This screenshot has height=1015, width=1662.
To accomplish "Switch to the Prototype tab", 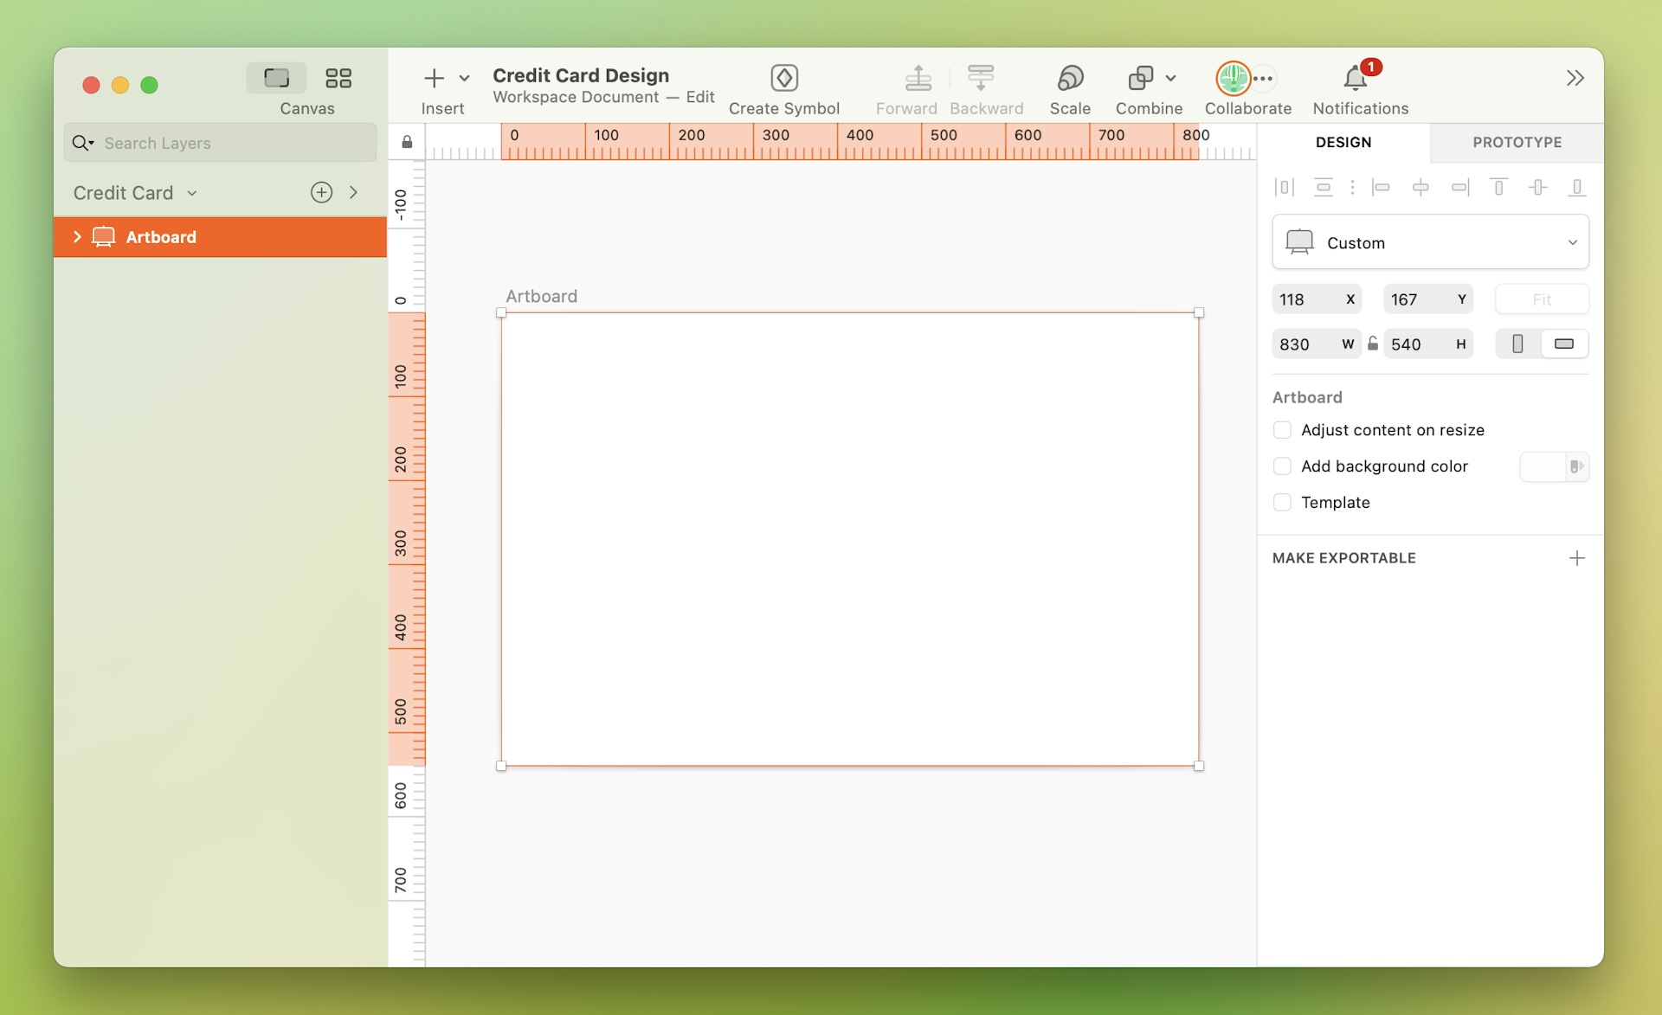I will tap(1517, 142).
